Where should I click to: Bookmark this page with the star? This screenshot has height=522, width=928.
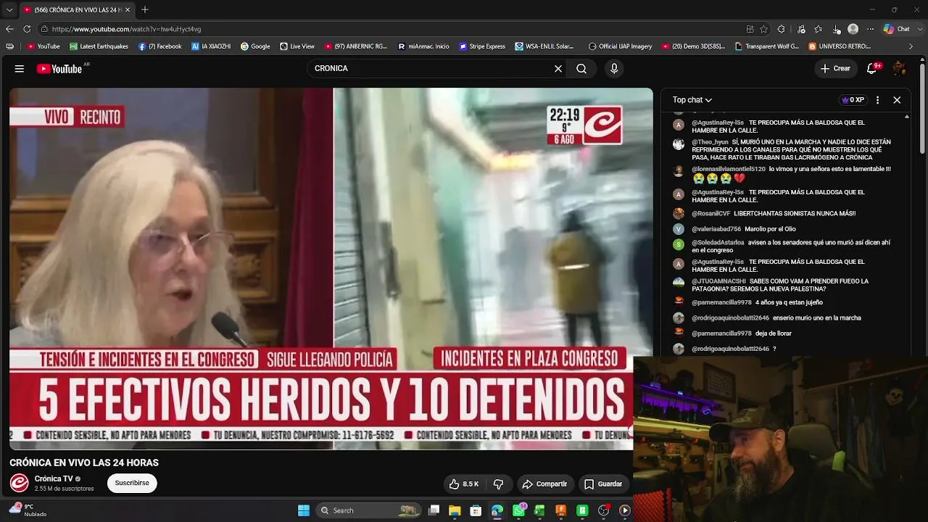(764, 29)
